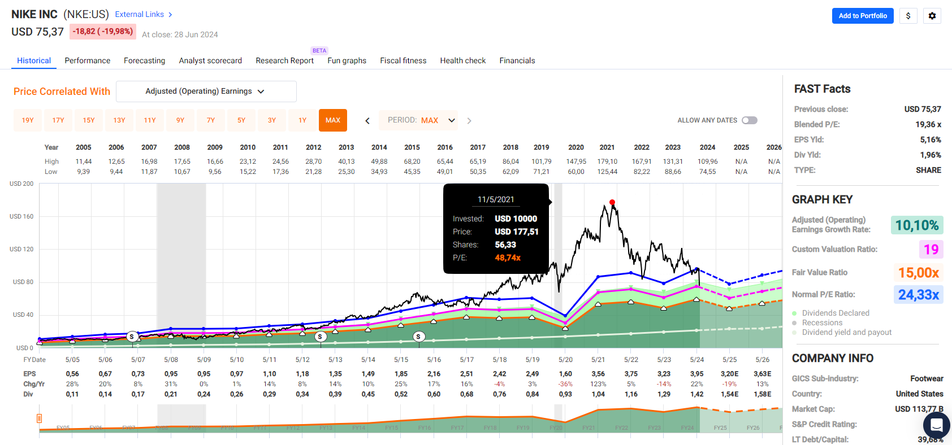Click the EPS Yld value 5,16%
The width and height of the screenshot is (952, 445).
931,139
